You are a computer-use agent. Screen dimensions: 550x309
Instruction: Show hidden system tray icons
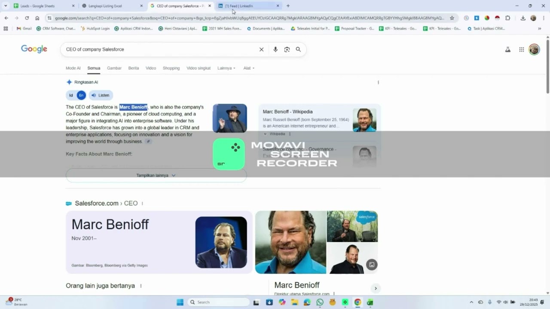[x=471, y=302]
